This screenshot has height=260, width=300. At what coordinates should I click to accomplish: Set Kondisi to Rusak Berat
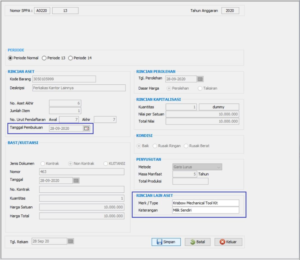coord(186,146)
